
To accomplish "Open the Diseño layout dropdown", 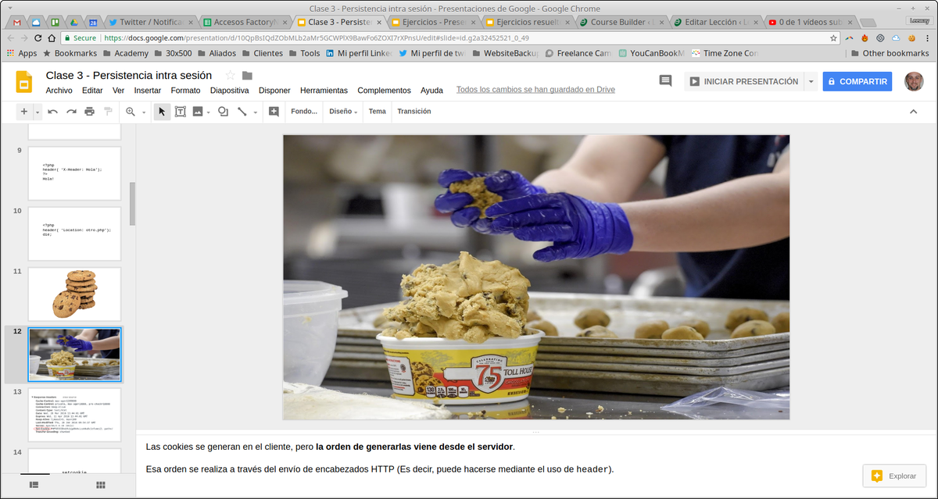I will [x=343, y=112].
